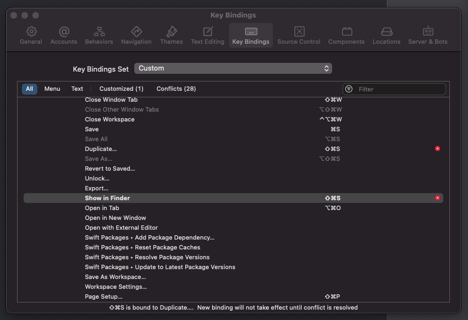Select Swift Packages Add Package Dependency row
468x320 pixels.
tap(233, 237)
